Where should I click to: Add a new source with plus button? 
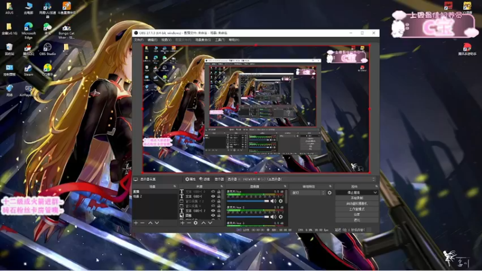coord(183,223)
